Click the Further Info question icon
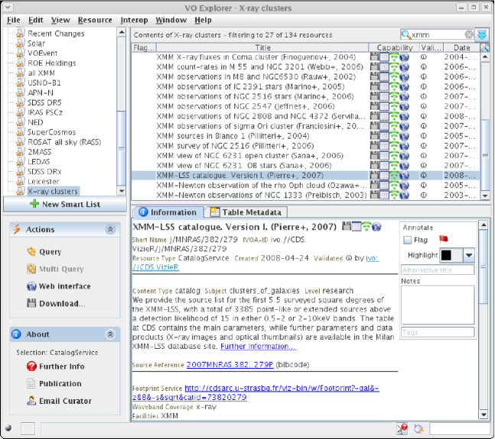495x439 pixels. point(31,366)
